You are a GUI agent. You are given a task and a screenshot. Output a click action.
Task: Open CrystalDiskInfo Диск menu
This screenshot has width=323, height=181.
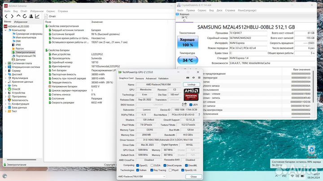[219, 10]
